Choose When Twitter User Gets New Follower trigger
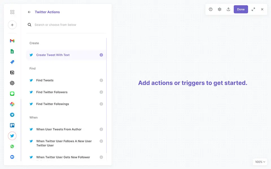 (x=66, y=157)
